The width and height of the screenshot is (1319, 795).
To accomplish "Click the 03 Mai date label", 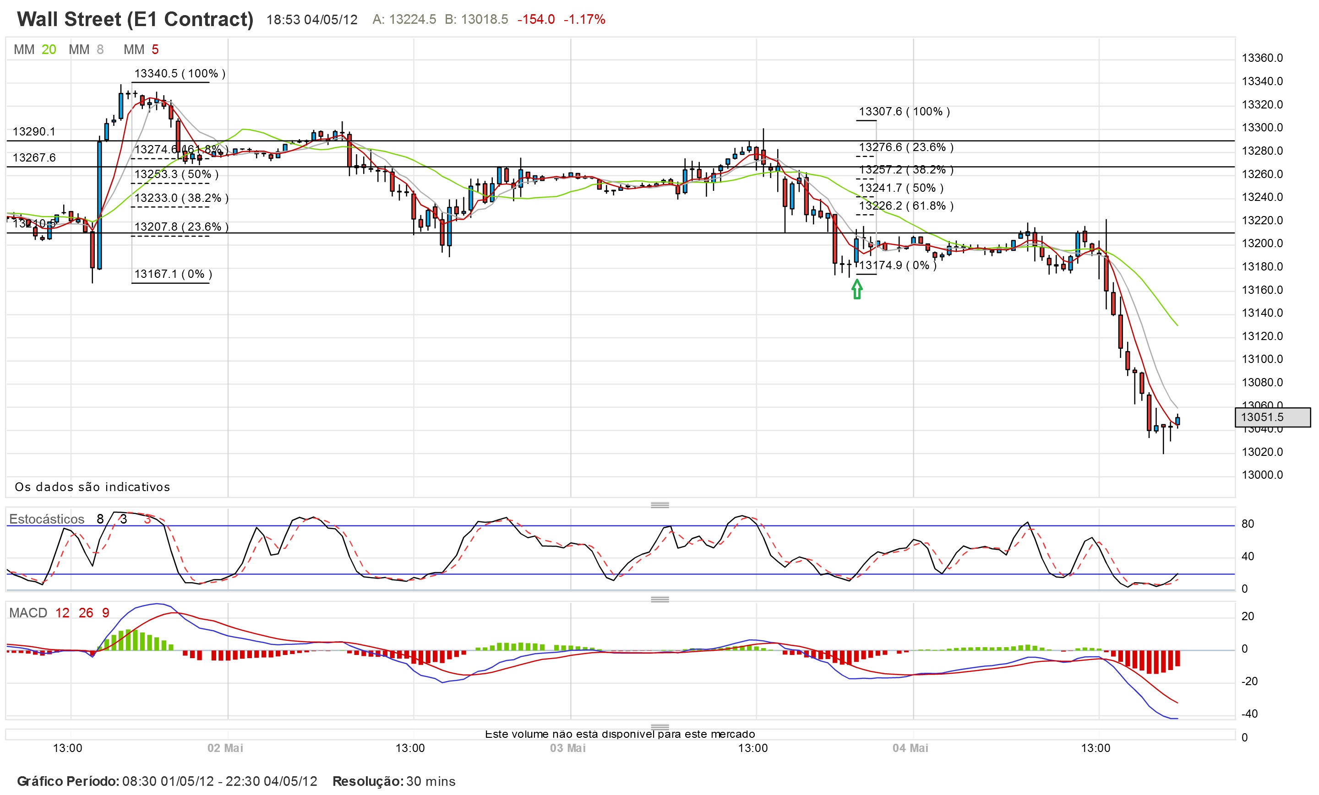I will point(567,748).
